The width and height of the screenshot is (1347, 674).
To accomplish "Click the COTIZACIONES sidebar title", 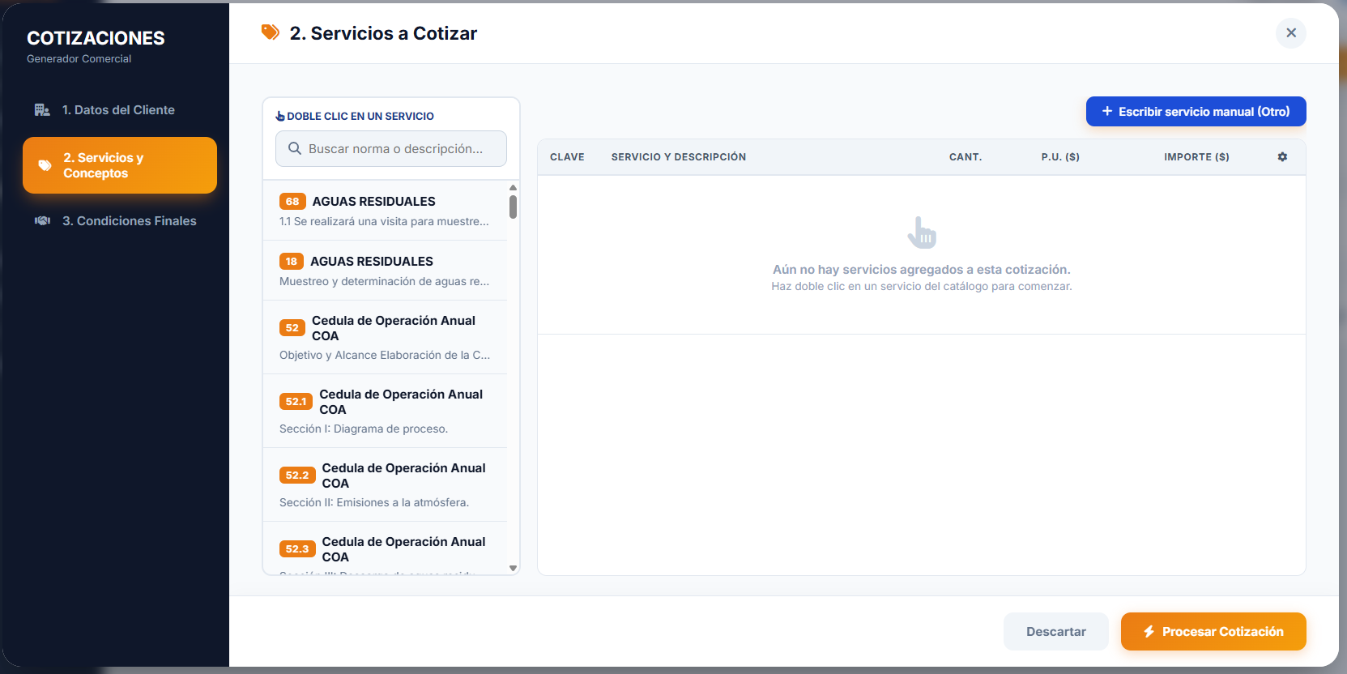I will (96, 38).
